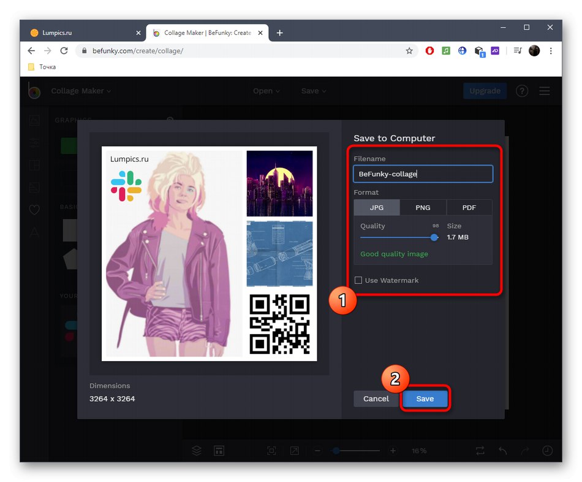Open the layers icon in bottom toolbar
Viewport: 582px width, 482px height.
coord(197,451)
